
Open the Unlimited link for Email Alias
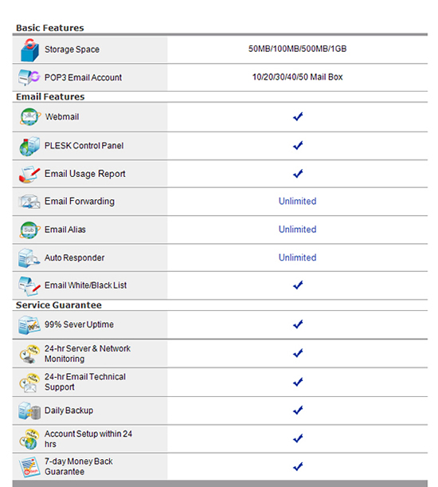pos(297,230)
